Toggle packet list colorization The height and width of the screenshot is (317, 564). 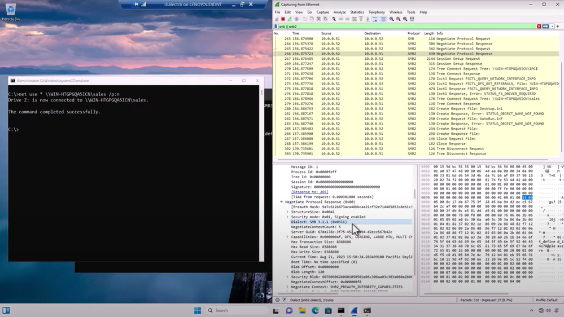coord(383,19)
